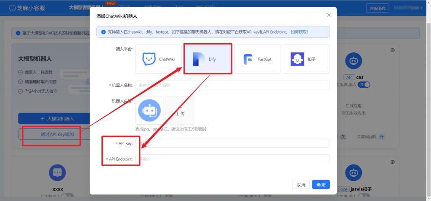431x201 pixels.
Task: Open settings gear on the ces robot card
Action: [x=393, y=50]
